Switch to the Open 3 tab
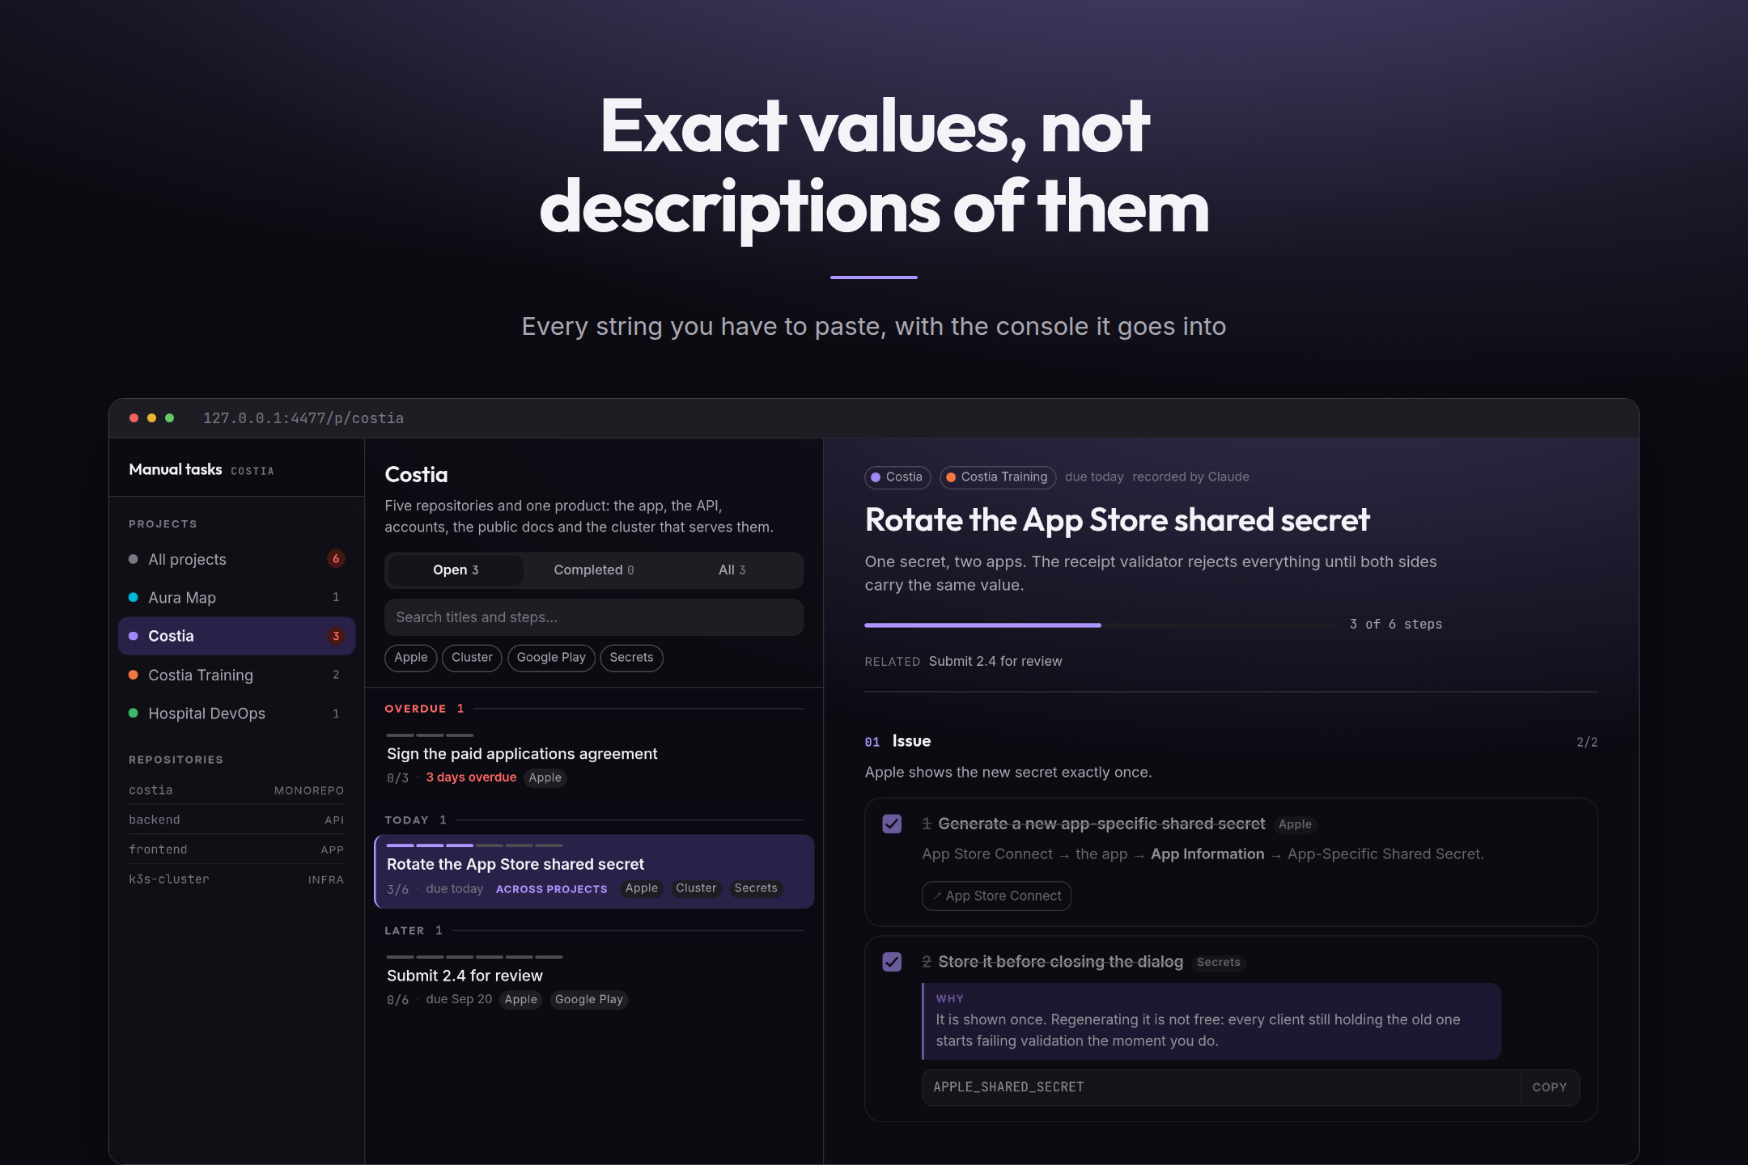Image resolution: width=1748 pixels, height=1165 pixels. (456, 570)
